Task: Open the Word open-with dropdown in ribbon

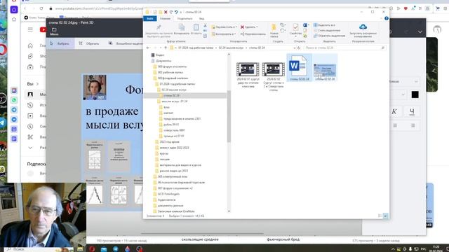Action: point(306,25)
